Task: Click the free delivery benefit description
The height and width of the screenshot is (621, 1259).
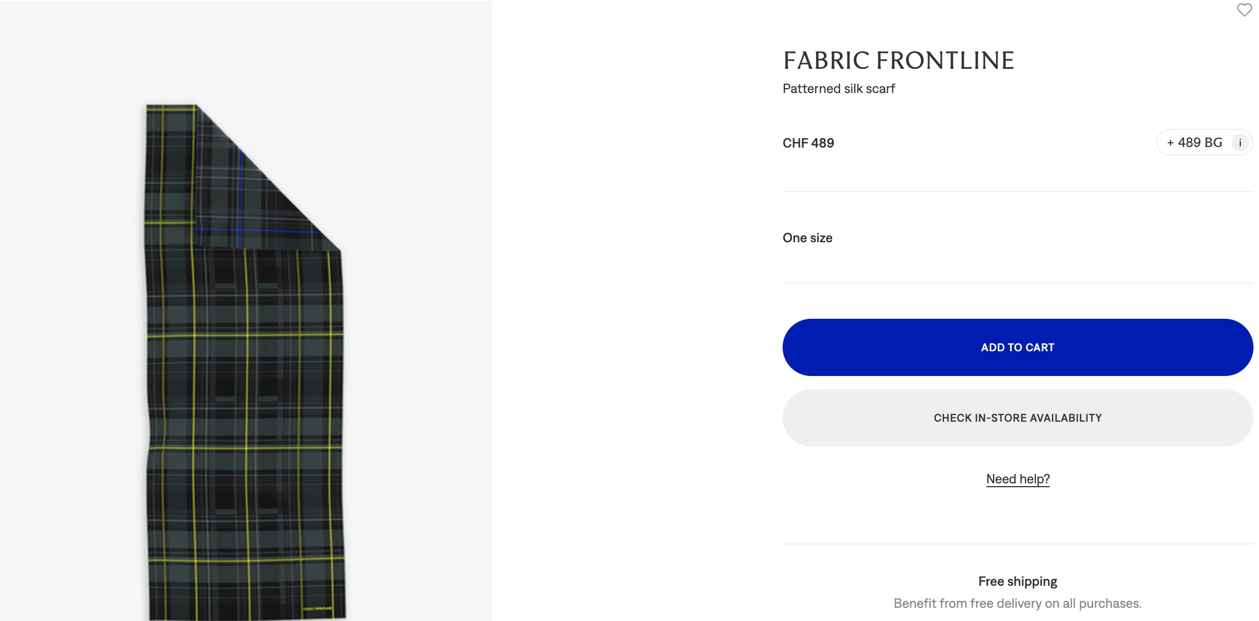Action: pyautogui.click(x=1017, y=603)
